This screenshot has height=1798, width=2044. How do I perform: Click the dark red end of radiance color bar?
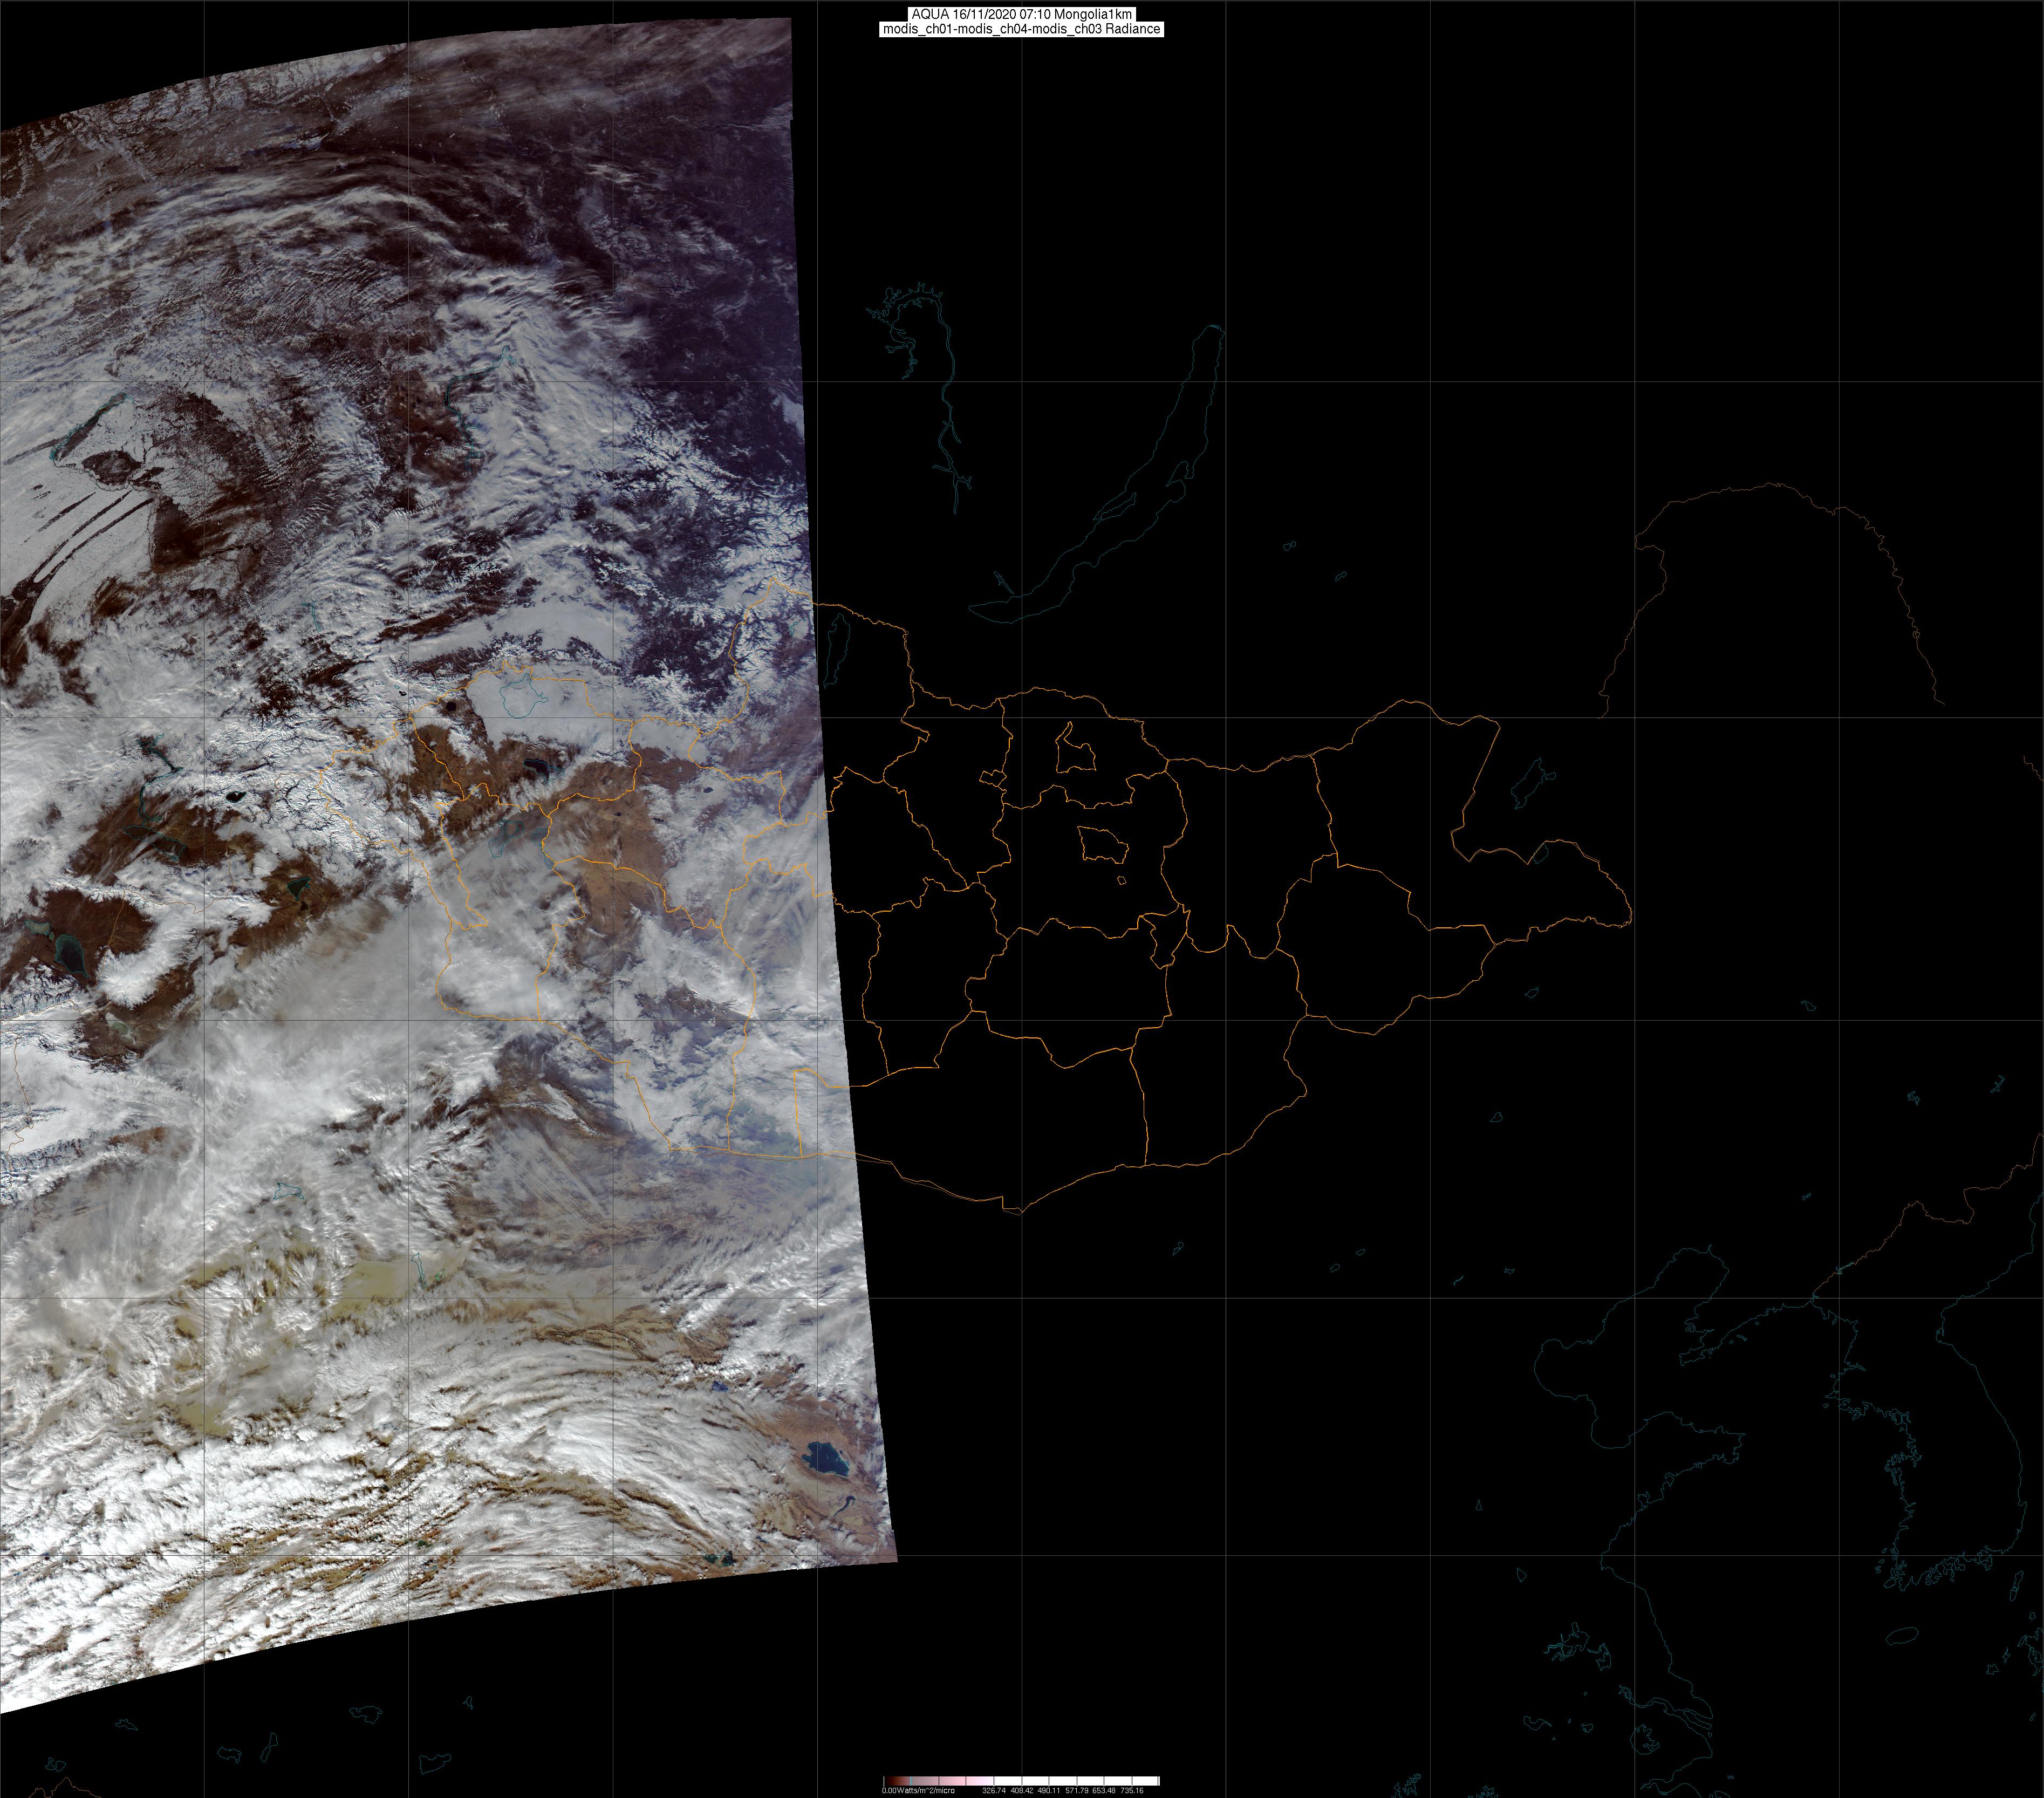coord(890,1781)
